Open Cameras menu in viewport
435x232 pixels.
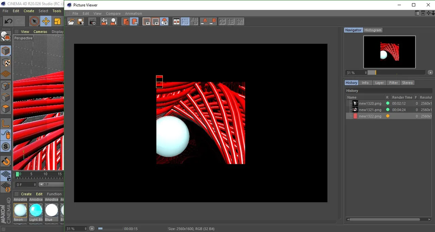tap(40, 32)
